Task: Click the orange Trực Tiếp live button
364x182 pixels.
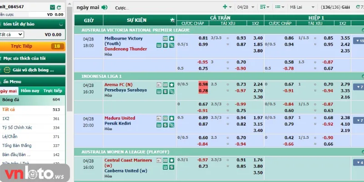Action: coord(32,46)
